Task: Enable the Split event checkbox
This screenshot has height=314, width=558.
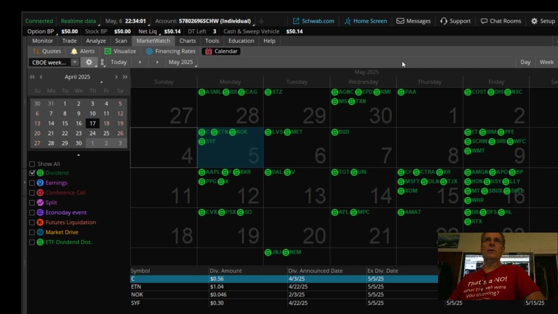Action: click(x=32, y=202)
